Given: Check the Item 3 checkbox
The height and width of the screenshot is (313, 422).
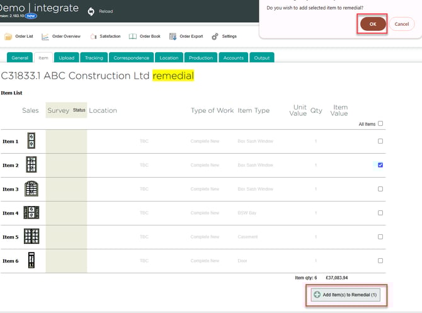Looking at the screenshot, I should point(380,189).
